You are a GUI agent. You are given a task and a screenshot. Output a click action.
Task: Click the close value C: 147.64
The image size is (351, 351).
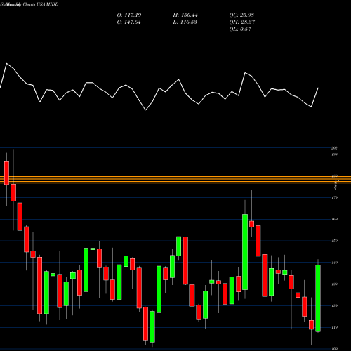coord(129,22)
